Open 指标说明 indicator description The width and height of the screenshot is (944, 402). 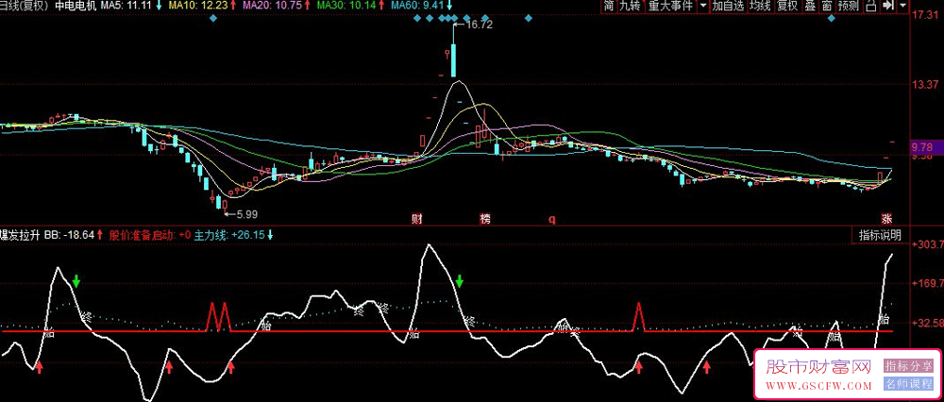(880, 235)
